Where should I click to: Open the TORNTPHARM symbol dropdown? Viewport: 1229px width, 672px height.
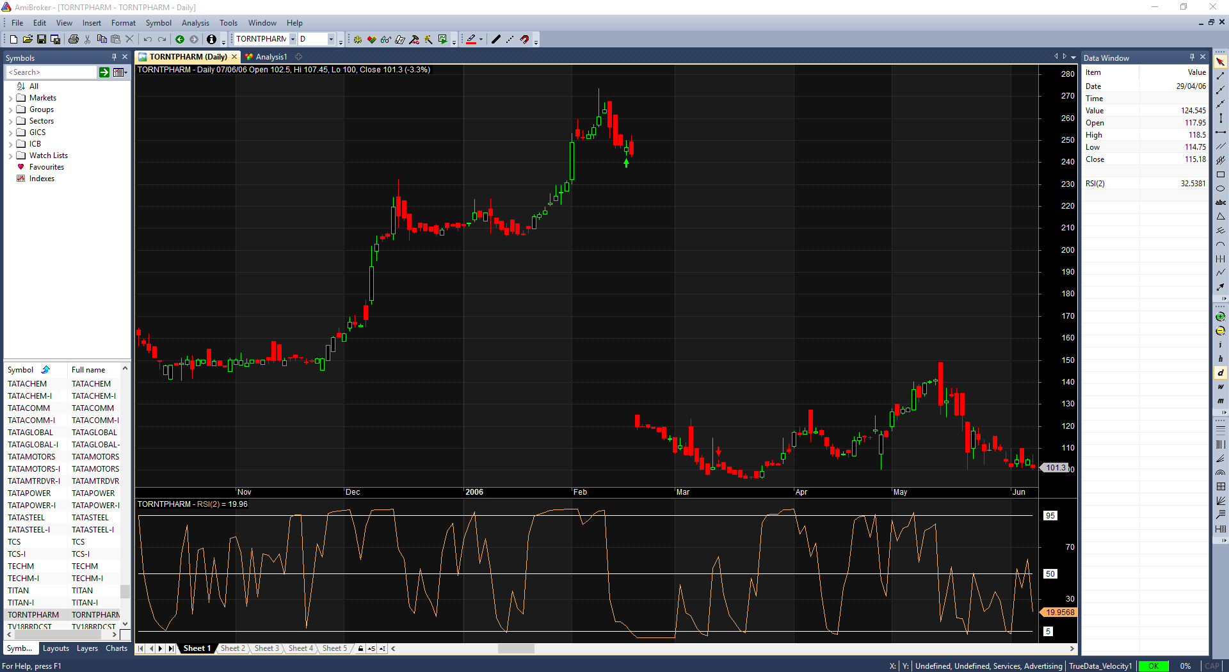(x=293, y=40)
